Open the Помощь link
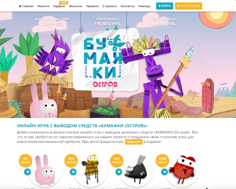Screen dimensions: 236x189 (x=144, y=6)
